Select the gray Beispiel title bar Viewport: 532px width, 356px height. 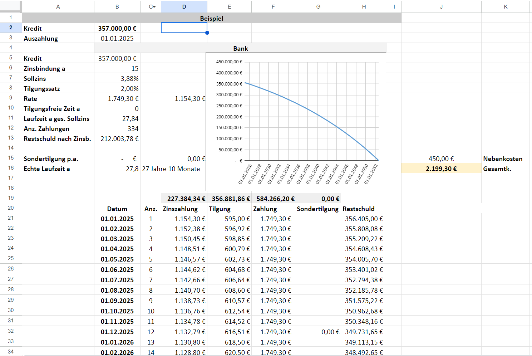click(x=211, y=18)
